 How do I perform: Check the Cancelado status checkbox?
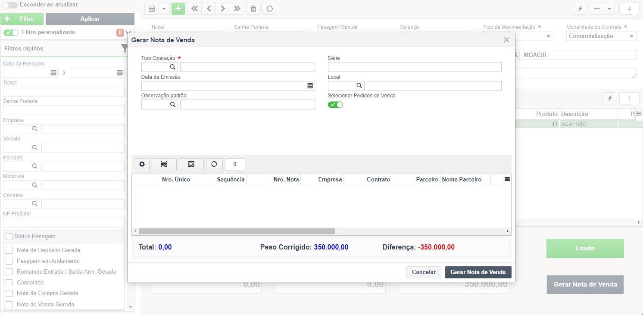pyautogui.click(x=9, y=283)
